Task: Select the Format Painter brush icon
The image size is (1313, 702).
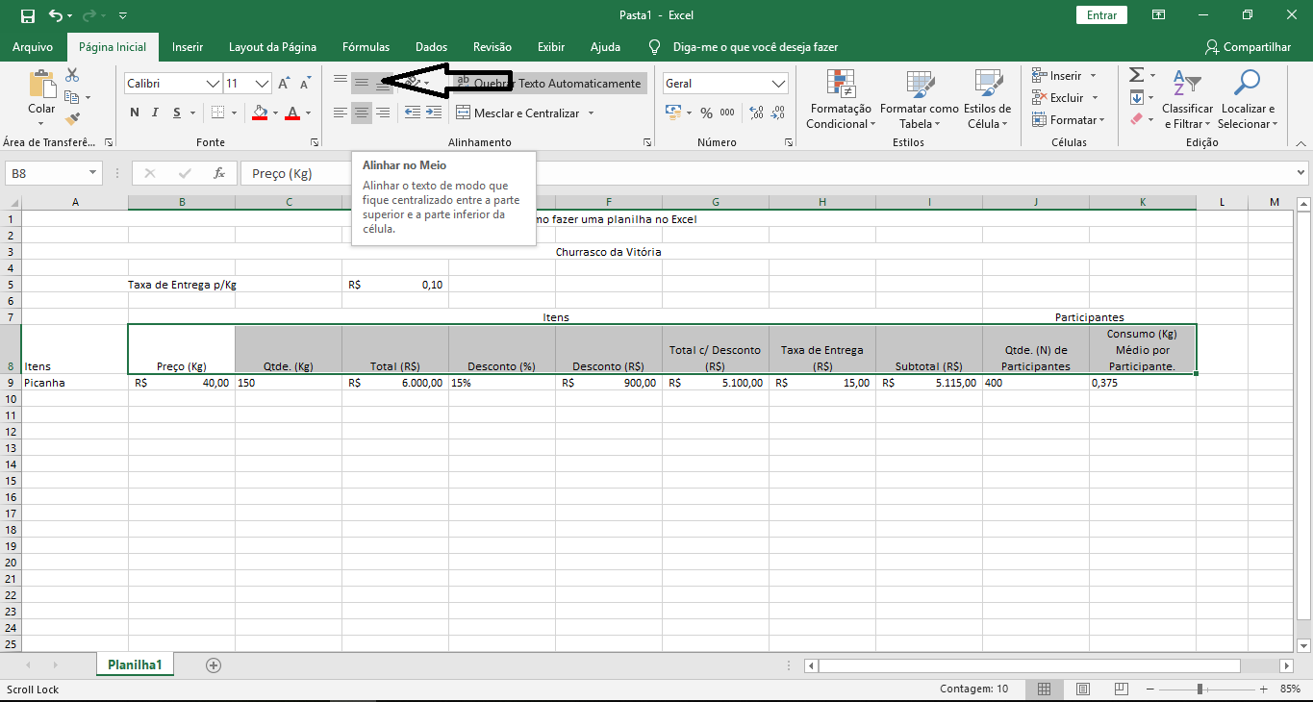Action: [x=72, y=119]
